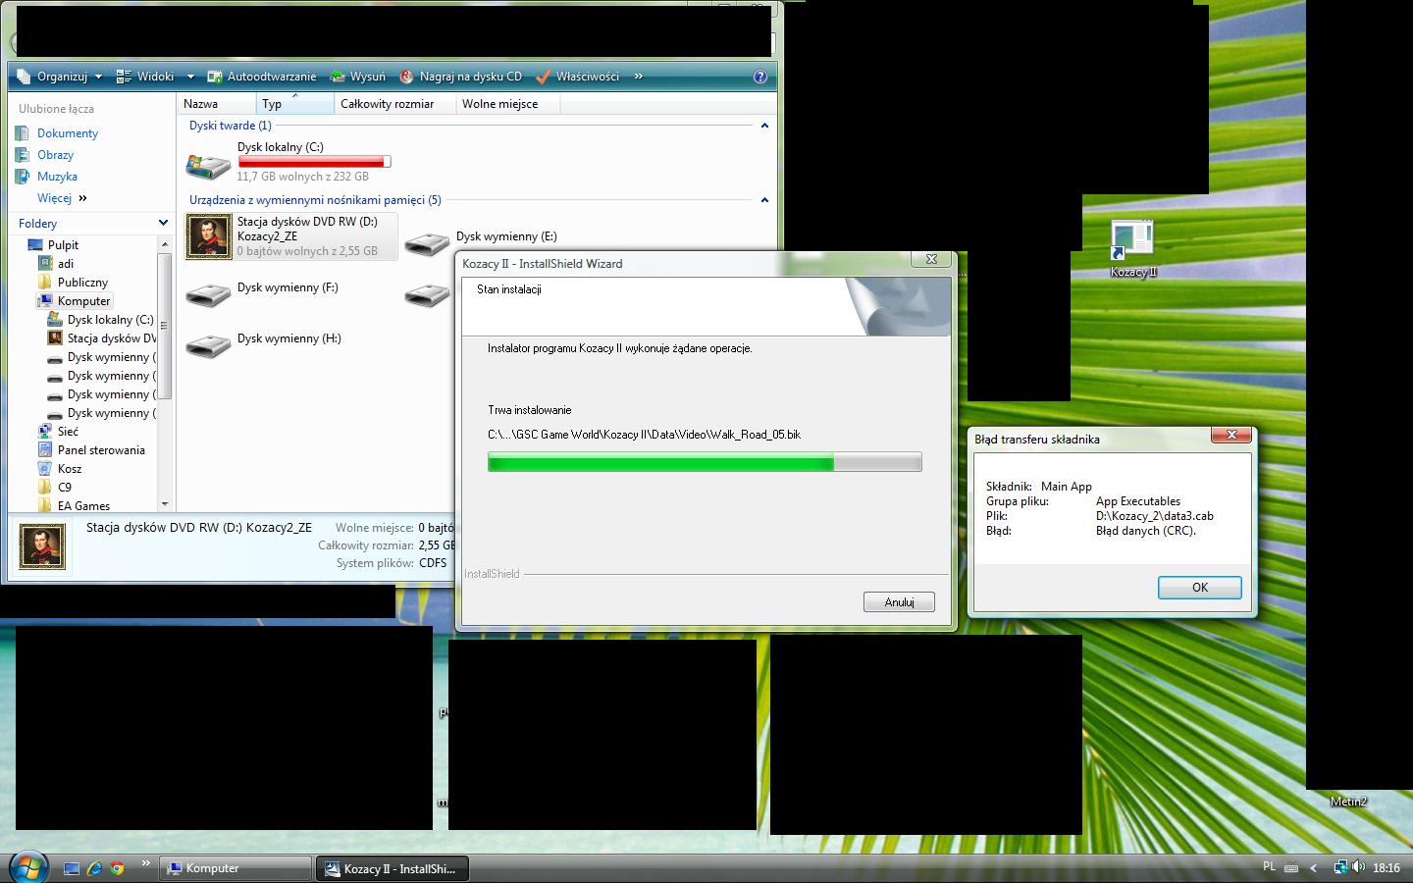The width and height of the screenshot is (1413, 883).
Task: Open Właściwości from the Explorer toolbar
Action: point(578,77)
